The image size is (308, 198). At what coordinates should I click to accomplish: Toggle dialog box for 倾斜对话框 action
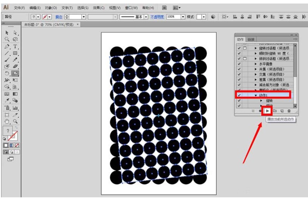click(x=245, y=59)
